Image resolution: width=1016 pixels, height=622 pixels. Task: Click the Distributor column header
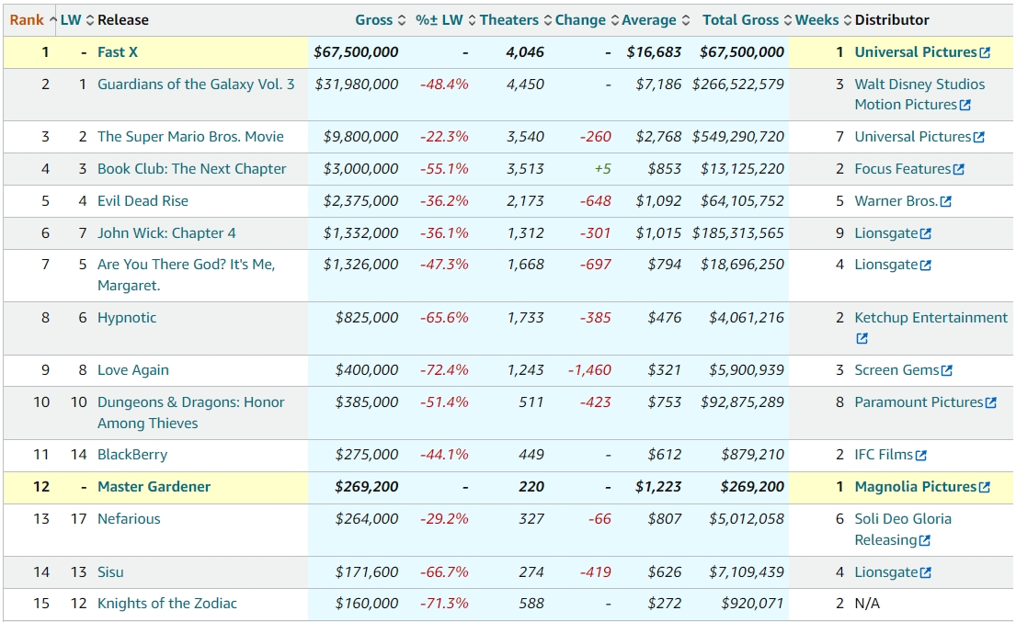(892, 20)
